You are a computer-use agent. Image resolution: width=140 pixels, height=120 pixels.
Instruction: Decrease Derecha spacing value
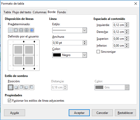tap(127, 33)
